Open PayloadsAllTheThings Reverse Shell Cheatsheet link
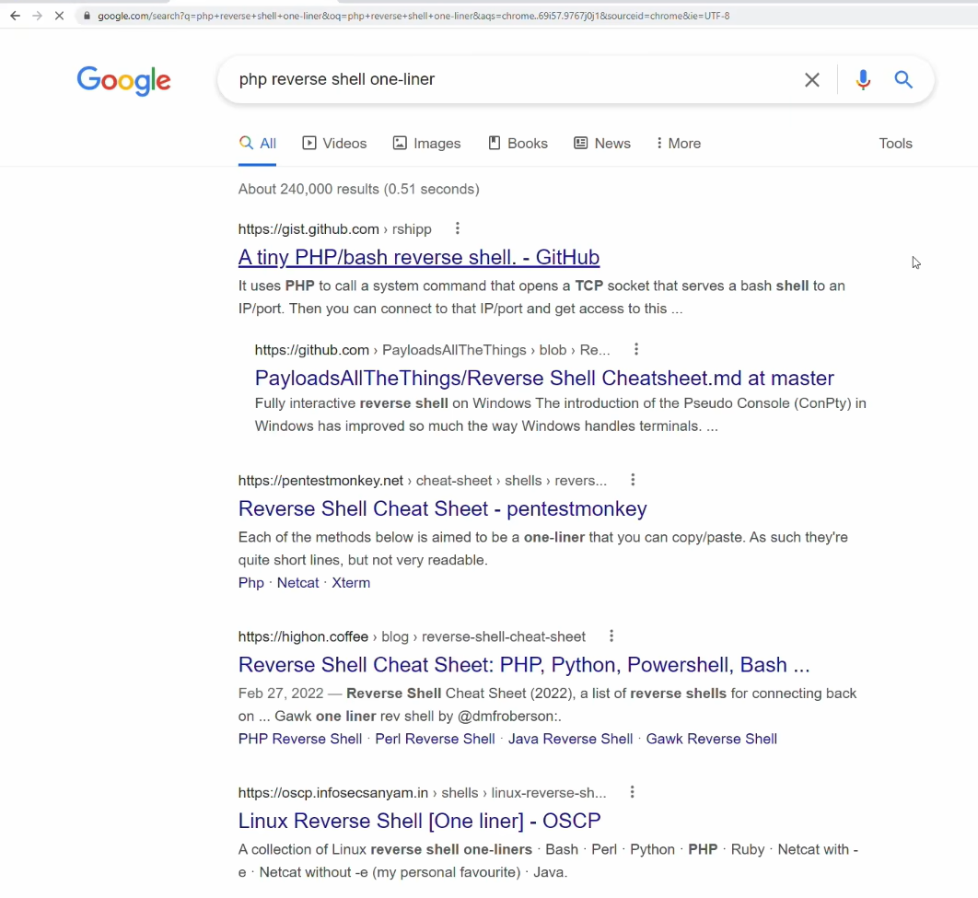Image resolution: width=978 pixels, height=898 pixels. click(x=544, y=378)
